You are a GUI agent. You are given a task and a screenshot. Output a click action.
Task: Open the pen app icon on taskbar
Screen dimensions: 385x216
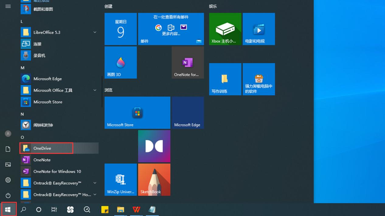(x=152, y=209)
